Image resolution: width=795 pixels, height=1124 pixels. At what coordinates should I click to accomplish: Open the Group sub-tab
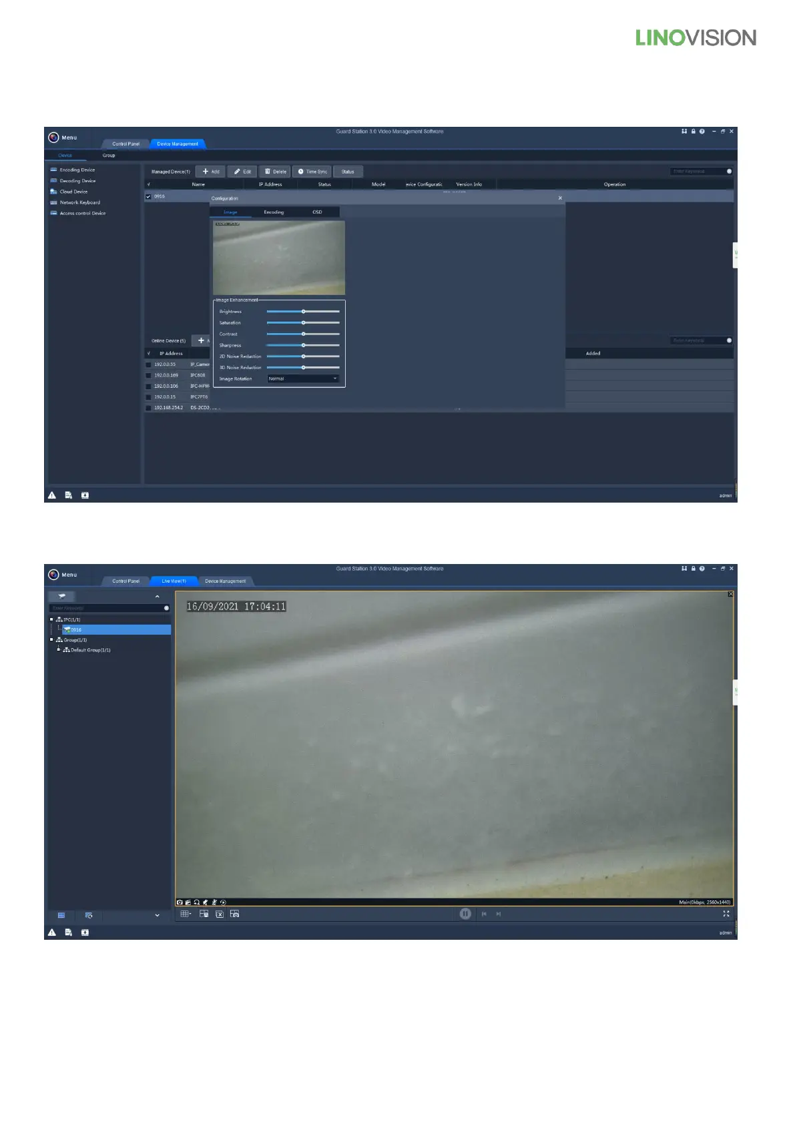(109, 156)
